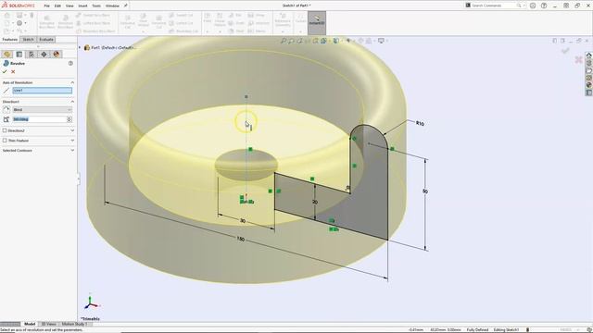
Task: Click the 20 thickness dimension
Action: 315,203
